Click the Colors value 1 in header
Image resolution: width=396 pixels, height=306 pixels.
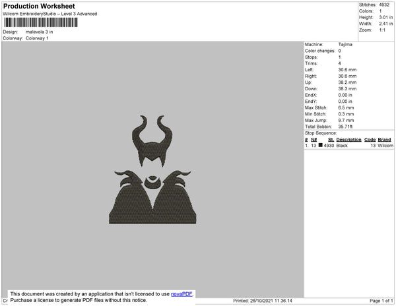[x=380, y=11]
